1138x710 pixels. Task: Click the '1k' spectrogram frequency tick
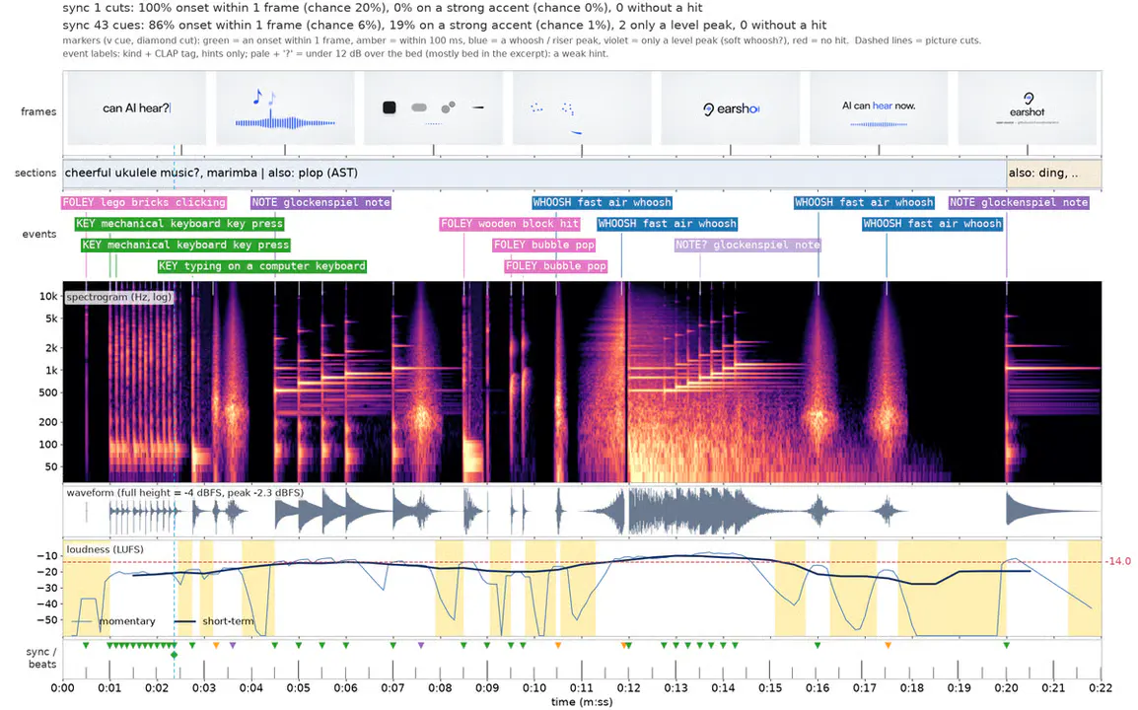pos(51,370)
